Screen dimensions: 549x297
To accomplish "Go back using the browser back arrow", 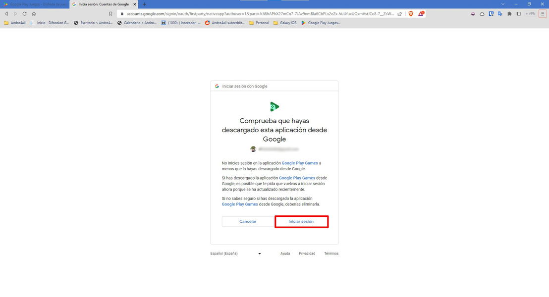I will click(x=6, y=14).
